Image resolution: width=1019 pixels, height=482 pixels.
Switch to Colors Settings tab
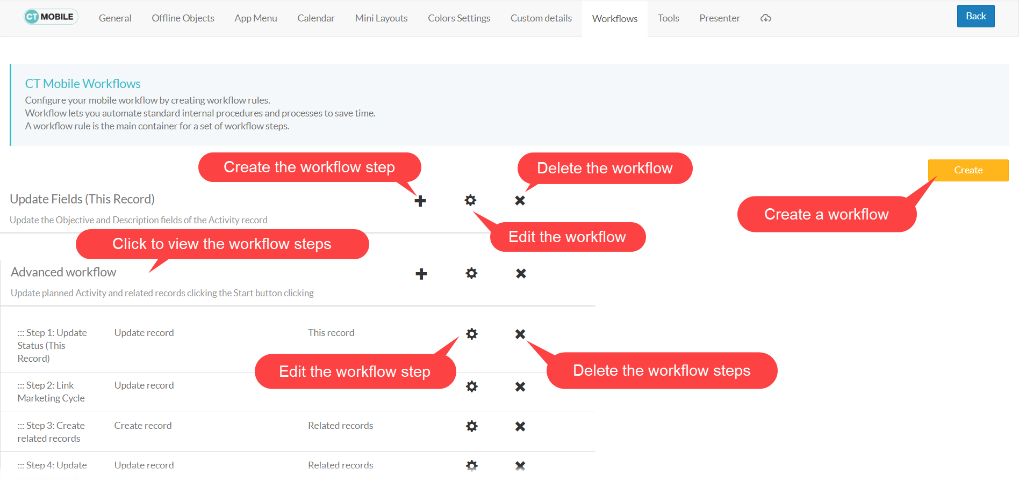click(x=459, y=18)
